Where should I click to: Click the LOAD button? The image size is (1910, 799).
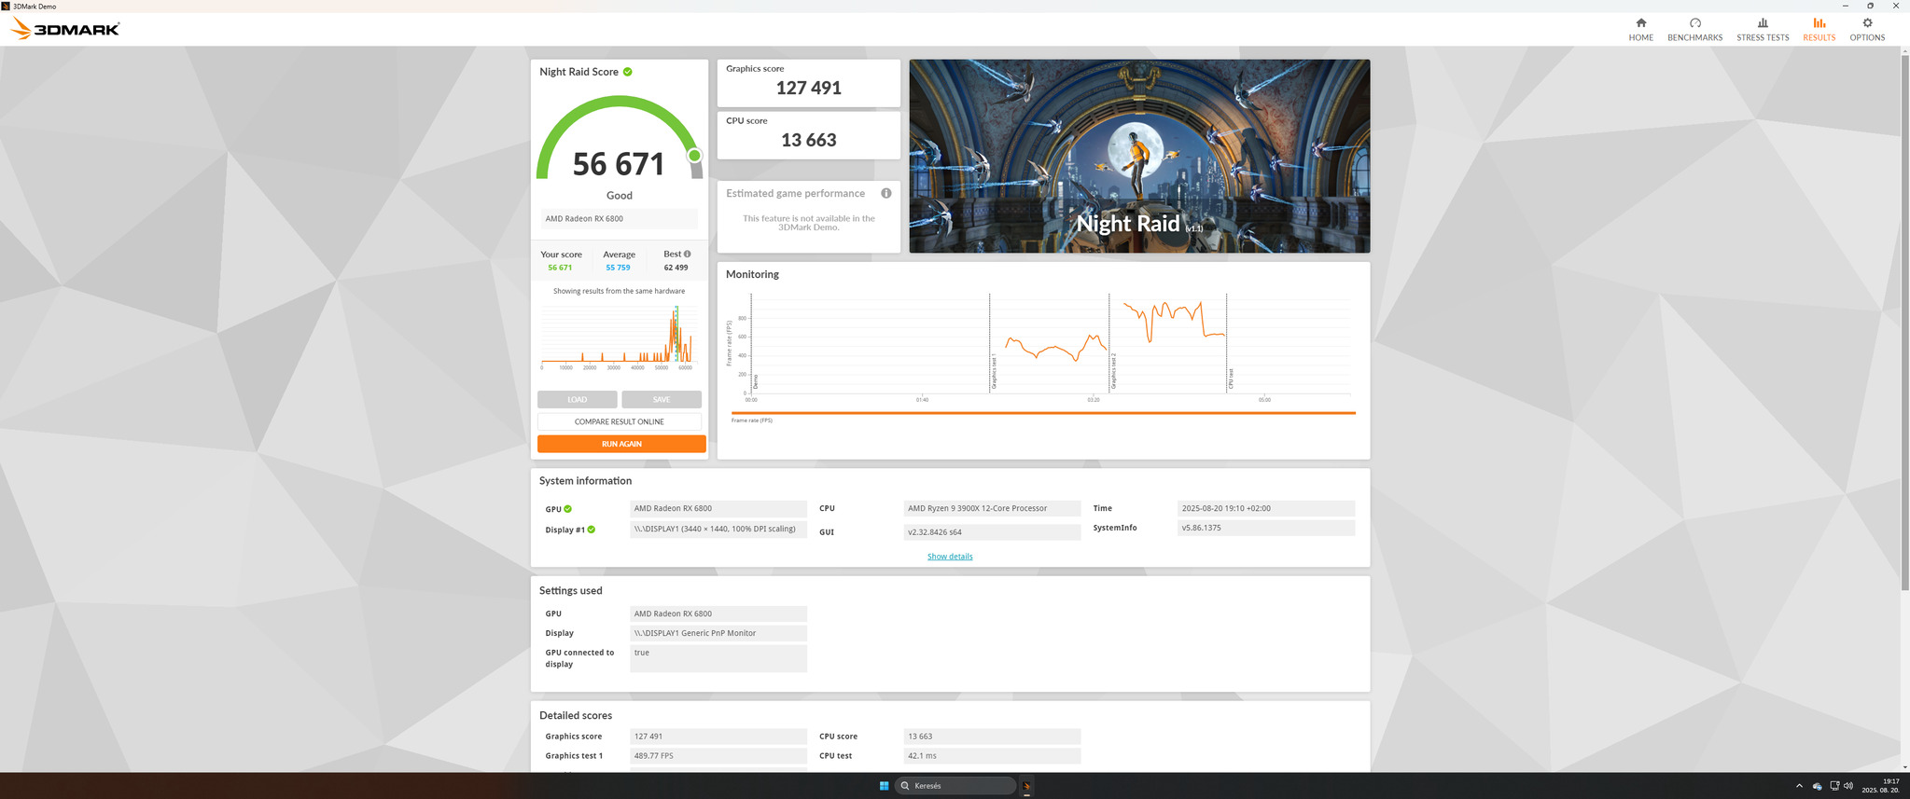click(x=577, y=399)
